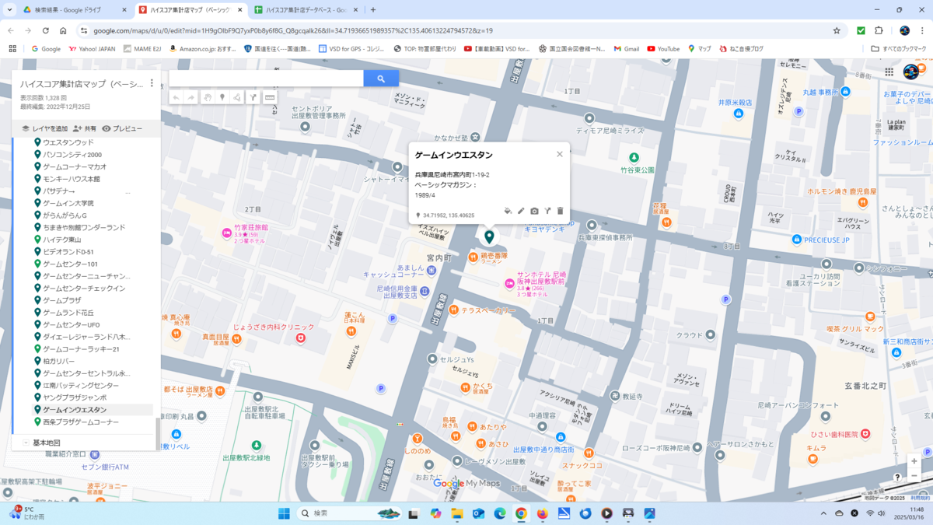This screenshot has height=525, width=933.
Task: Open the tab search dropdown arrow
Action: coord(8,10)
